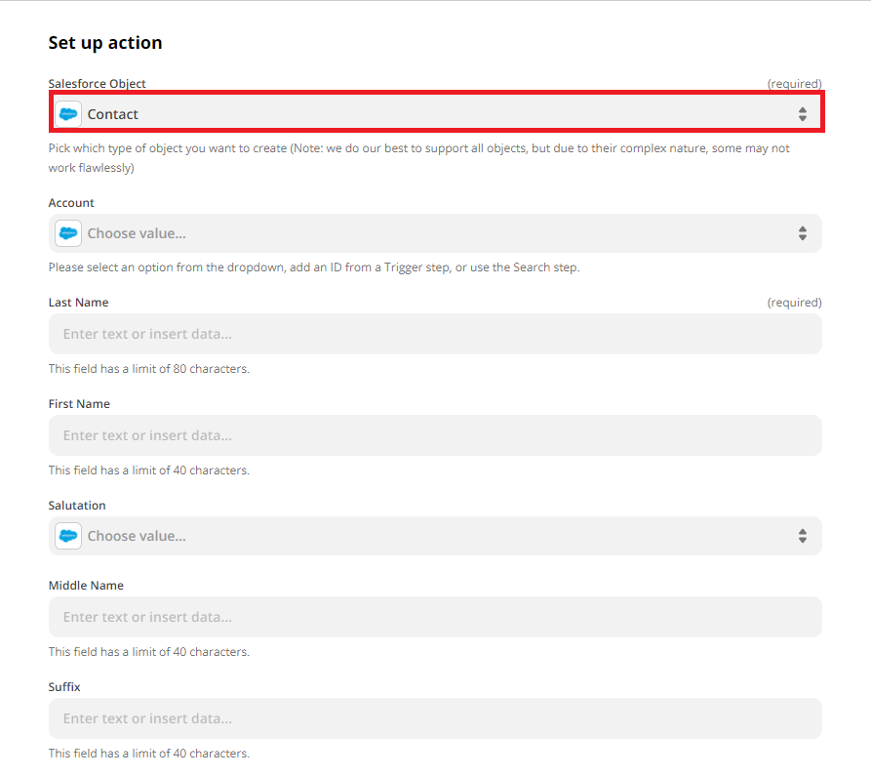Click the (required) tag beside Salesforce Object
Viewport: 871px width, 777px height.
click(794, 83)
